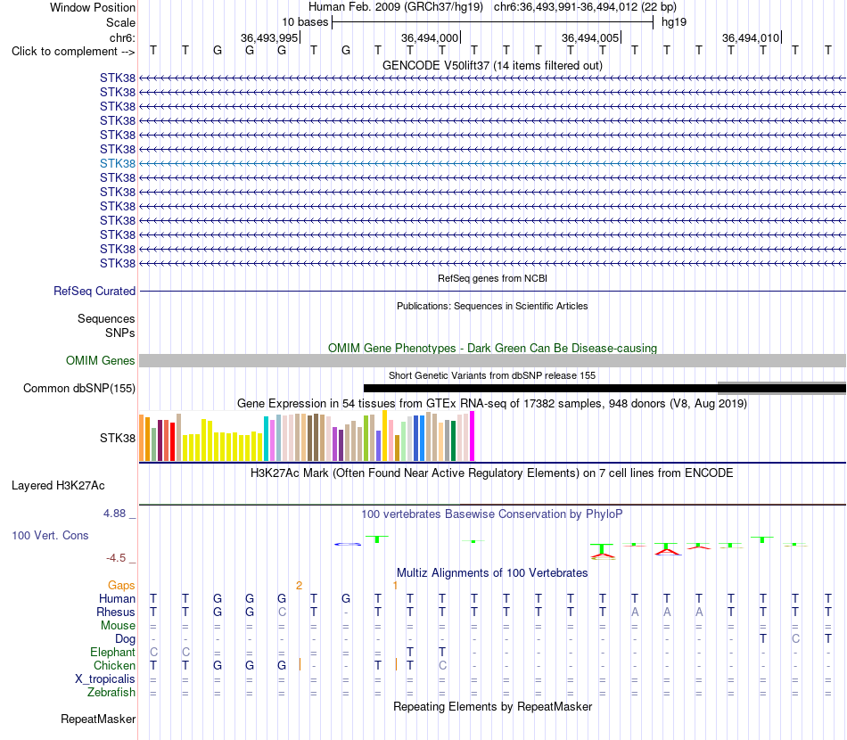Click the Window Position track label
Screen dimensions: 847x740
click(93, 7)
